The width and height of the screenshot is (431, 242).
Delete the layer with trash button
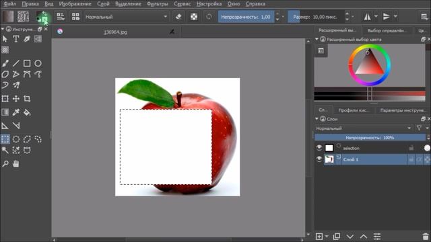(426, 236)
